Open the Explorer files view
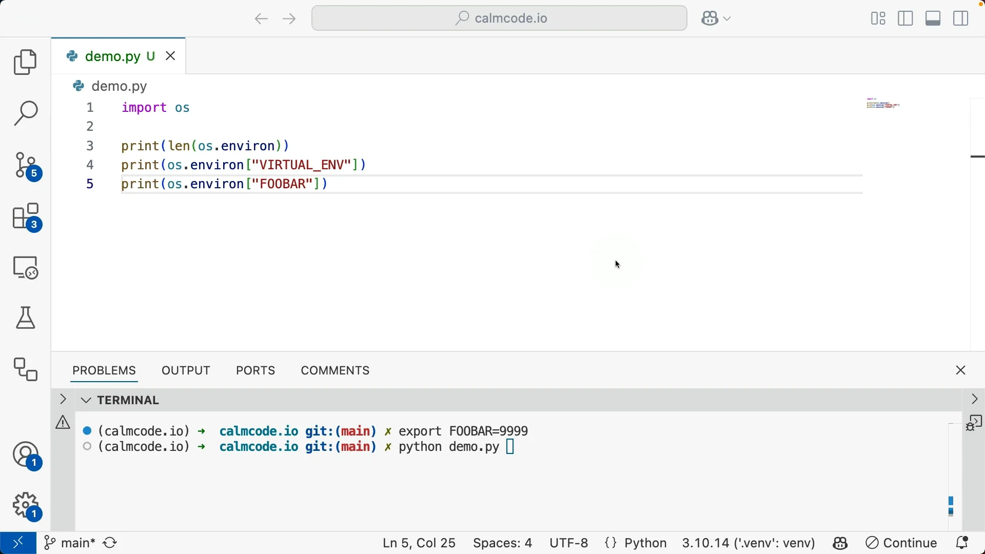 click(x=25, y=63)
